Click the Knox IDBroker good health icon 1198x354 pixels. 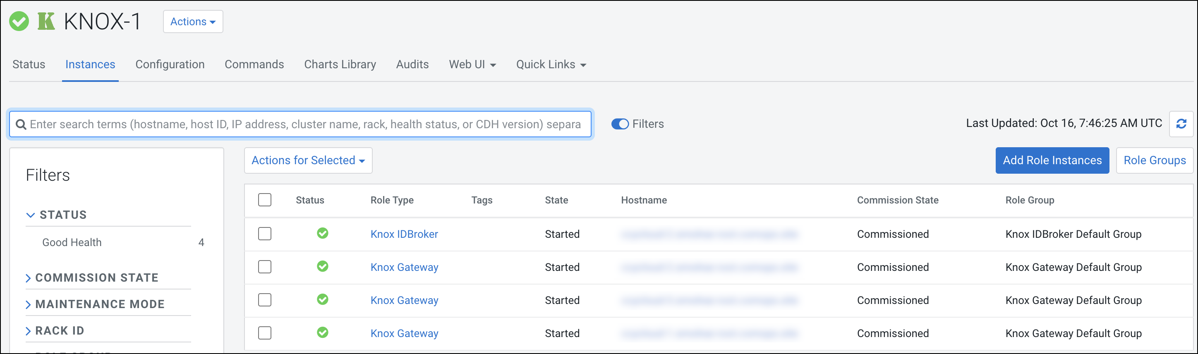[322, 233]
